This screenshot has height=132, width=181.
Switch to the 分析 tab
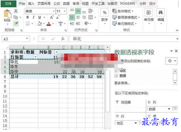coord(143,4)
